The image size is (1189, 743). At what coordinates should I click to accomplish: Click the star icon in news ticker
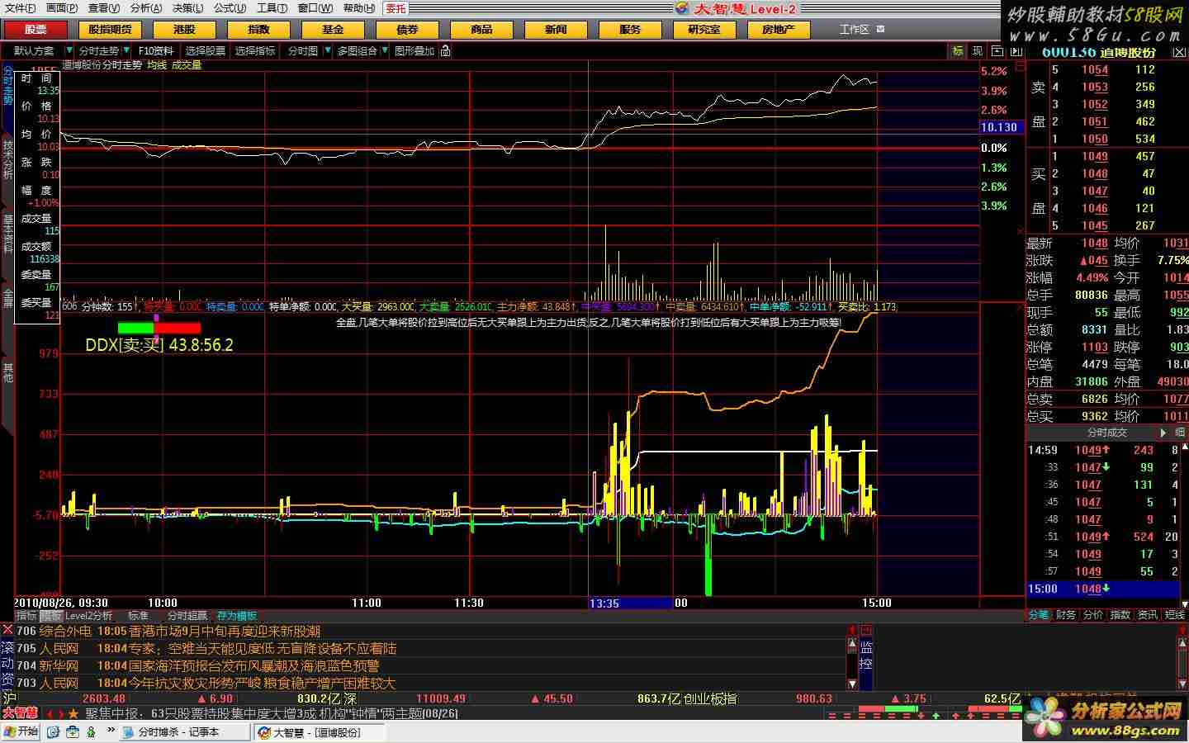click(73, 713)
